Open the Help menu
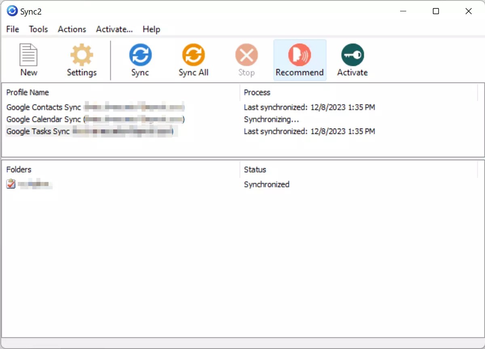 151,29
